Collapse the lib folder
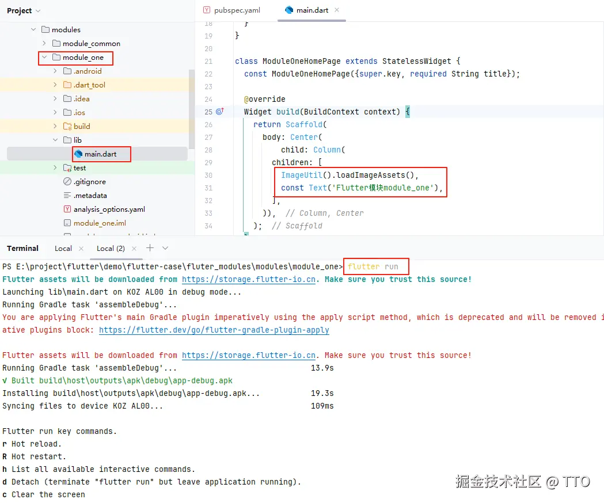The image size is (604, 503). [55, 140]
